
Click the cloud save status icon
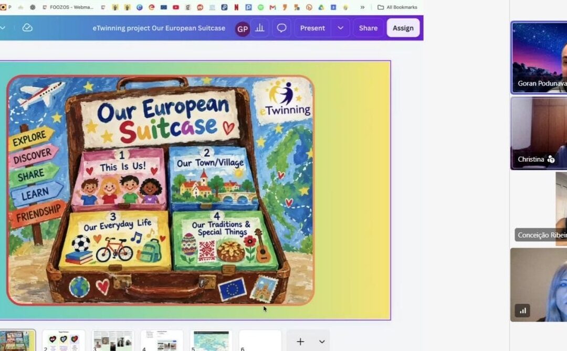click(x=27, y=28)
